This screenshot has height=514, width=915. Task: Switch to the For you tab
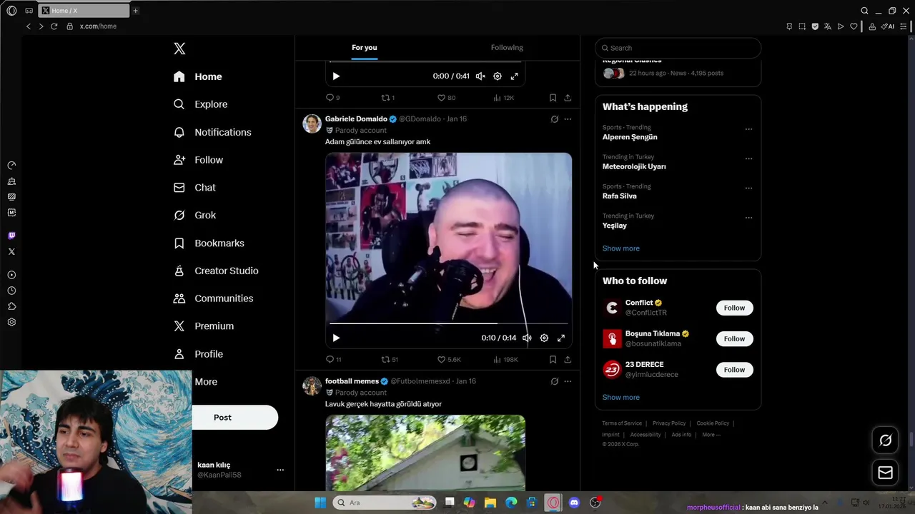coord(365,47)
